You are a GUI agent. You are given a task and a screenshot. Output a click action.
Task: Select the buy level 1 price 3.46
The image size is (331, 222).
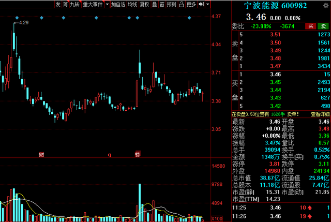276,75
